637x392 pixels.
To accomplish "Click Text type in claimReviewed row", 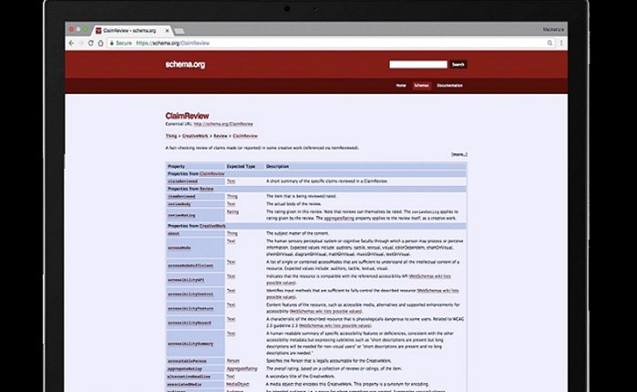I will click(x=231, y=181).
